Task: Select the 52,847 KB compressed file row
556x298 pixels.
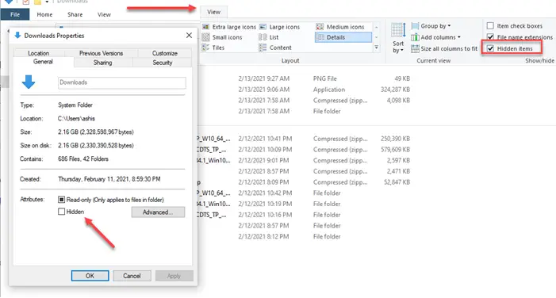Action: [305, 182]
